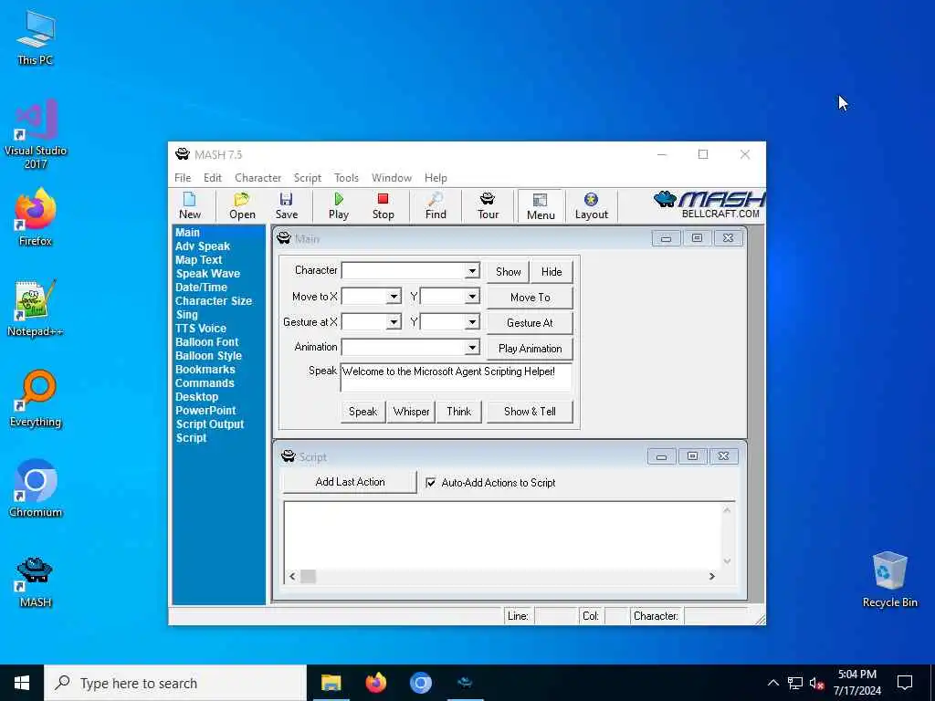Open the Find tool in the toolbar
The image size is (935, 701).
click(436, 205)
